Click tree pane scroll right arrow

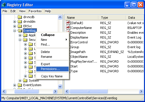coord(55,91)
